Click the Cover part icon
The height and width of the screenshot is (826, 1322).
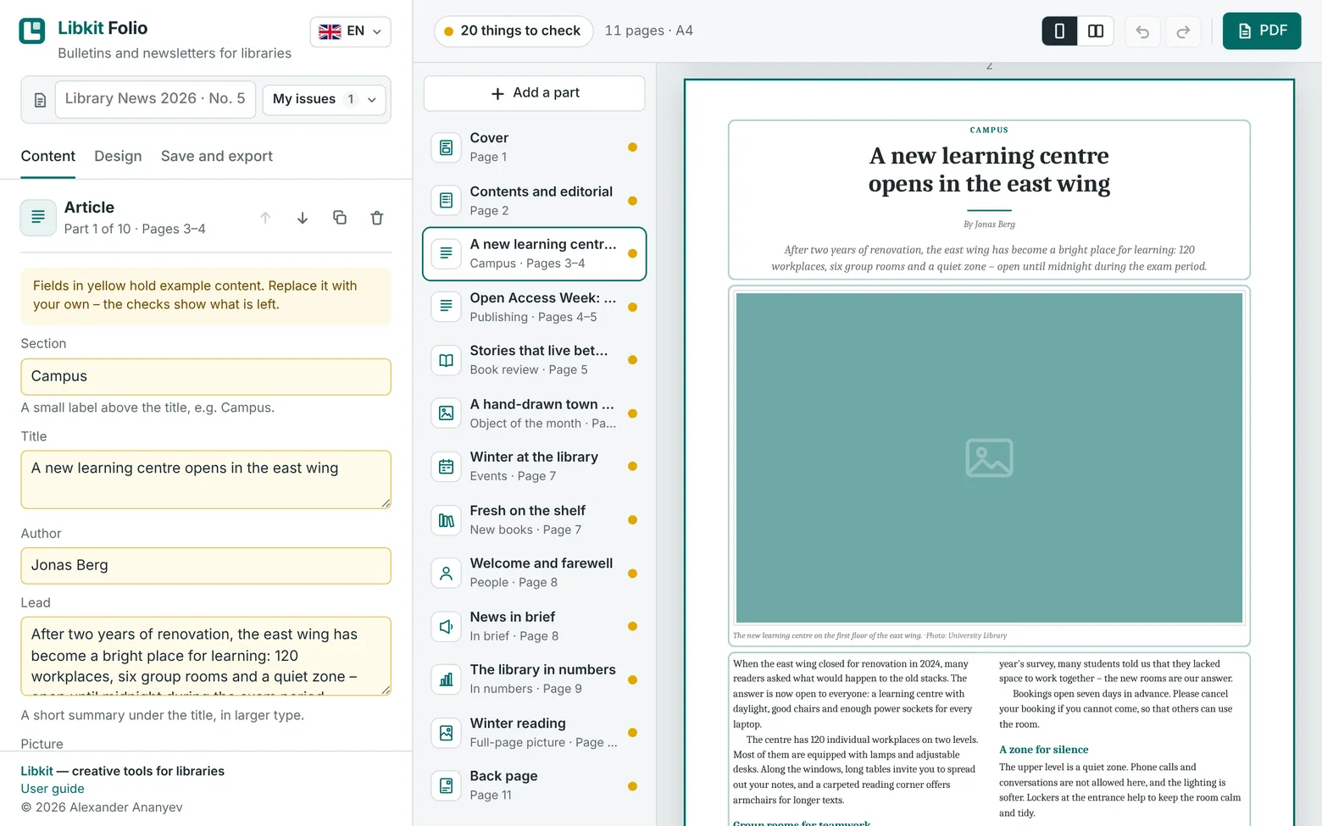pos(446,147)
